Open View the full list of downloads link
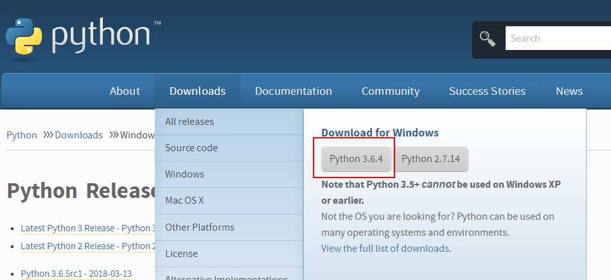The width and height of the screenshot is (611, 280). pyautogui.click(x=386, y=249)
